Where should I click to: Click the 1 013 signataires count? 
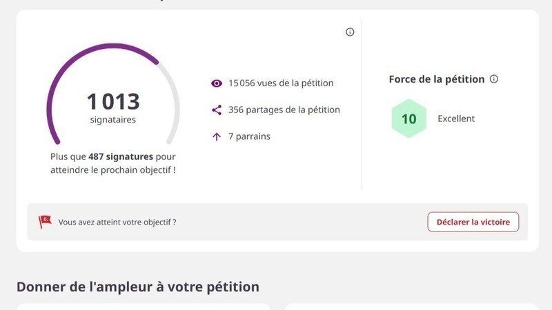click(x=113, y=107)
